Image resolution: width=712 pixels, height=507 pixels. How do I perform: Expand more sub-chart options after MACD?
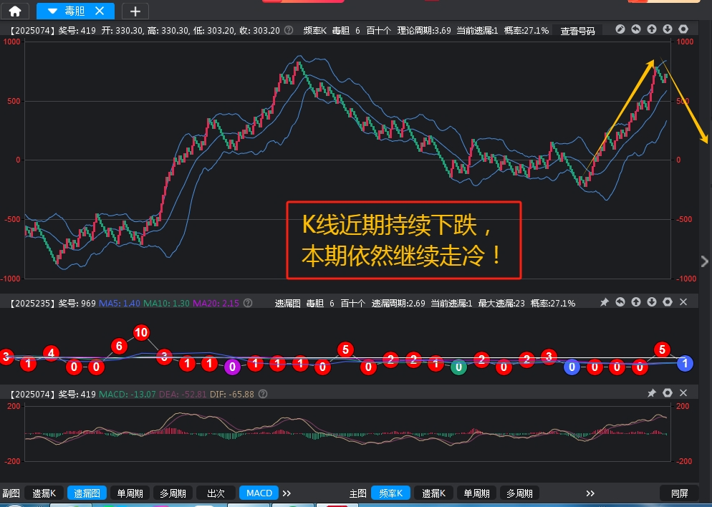click(287, 493)
